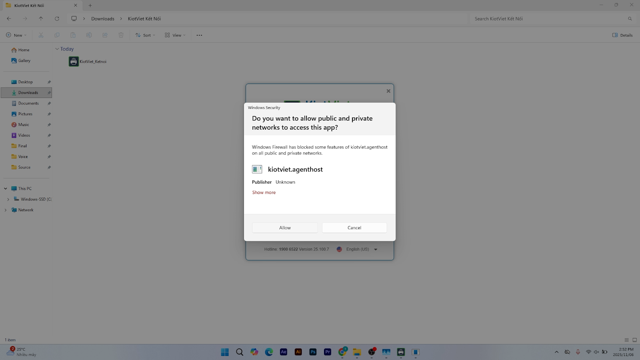The width and height of the screenshot is (640, 360).
Task: Allow network access for kiotviet.agenthost
Action: 285,228
